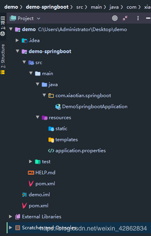151x236 pixels.
Task: Switch to the Structure side tab
Action: pos(3,59)
